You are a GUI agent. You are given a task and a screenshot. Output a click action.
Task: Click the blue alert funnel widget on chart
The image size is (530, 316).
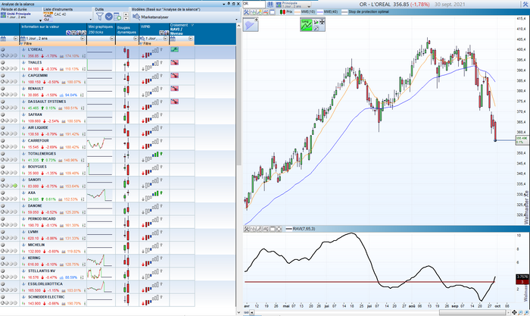[251, 25]
